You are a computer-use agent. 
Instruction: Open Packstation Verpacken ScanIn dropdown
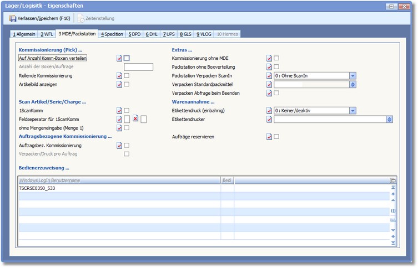pos(352,76)
